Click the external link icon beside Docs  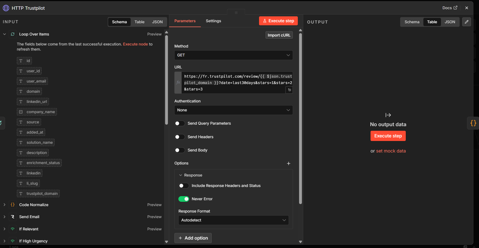point(455,8)
